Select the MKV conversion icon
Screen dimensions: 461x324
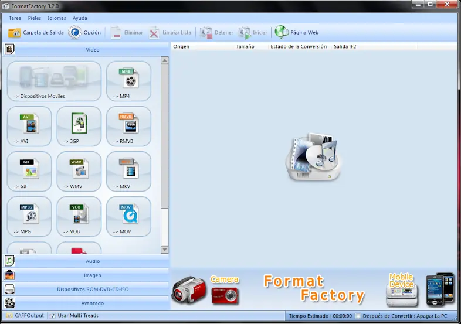click(129, 172)
